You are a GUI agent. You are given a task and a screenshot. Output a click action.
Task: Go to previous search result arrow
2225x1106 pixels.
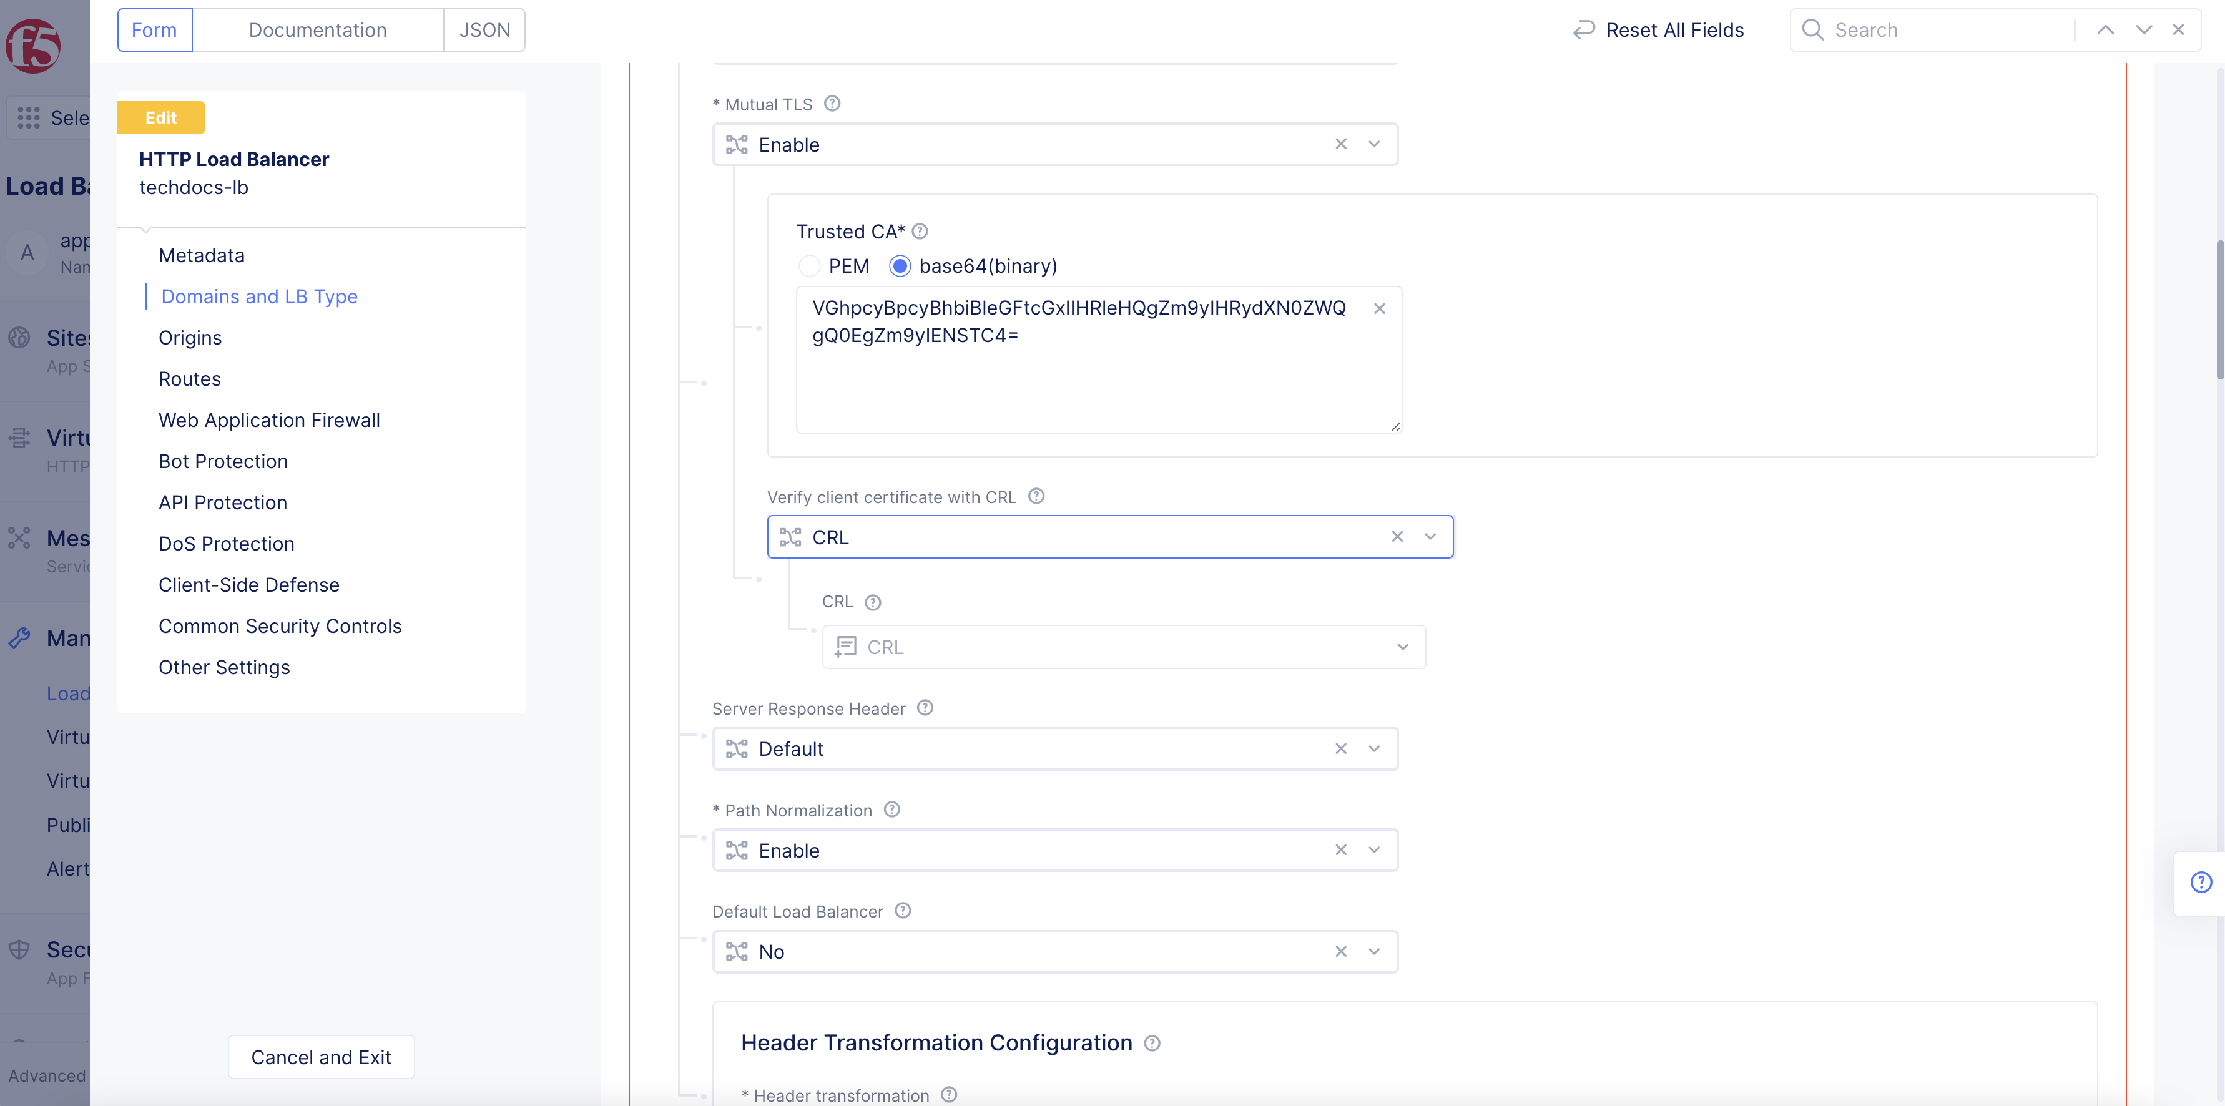point(2105,30)
